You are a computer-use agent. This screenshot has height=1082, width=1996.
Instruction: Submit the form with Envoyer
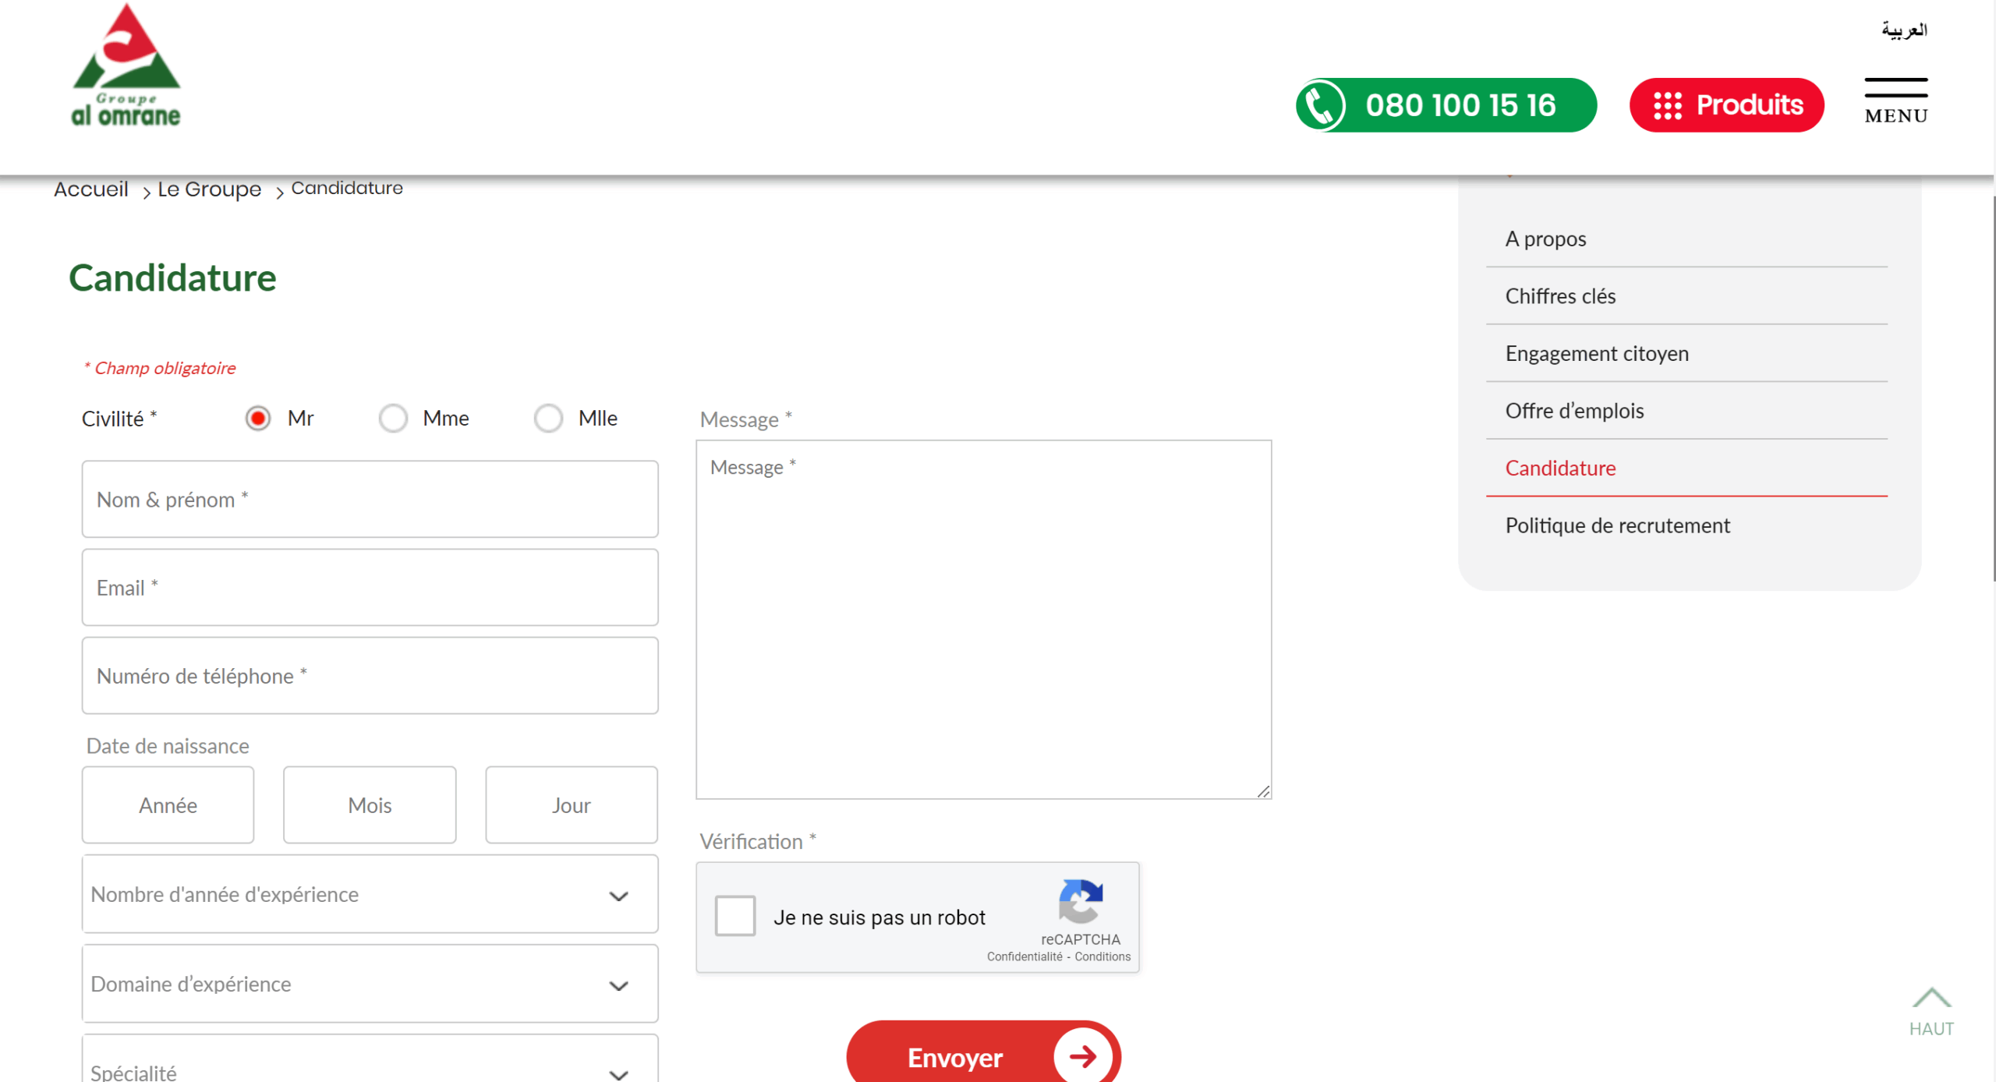[983, 1053]
